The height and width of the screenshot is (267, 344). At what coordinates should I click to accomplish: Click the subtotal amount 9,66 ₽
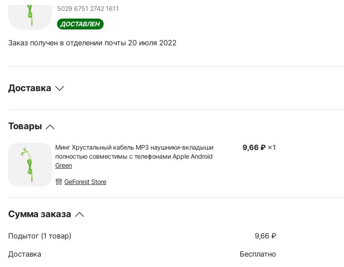tap(265, 236)
